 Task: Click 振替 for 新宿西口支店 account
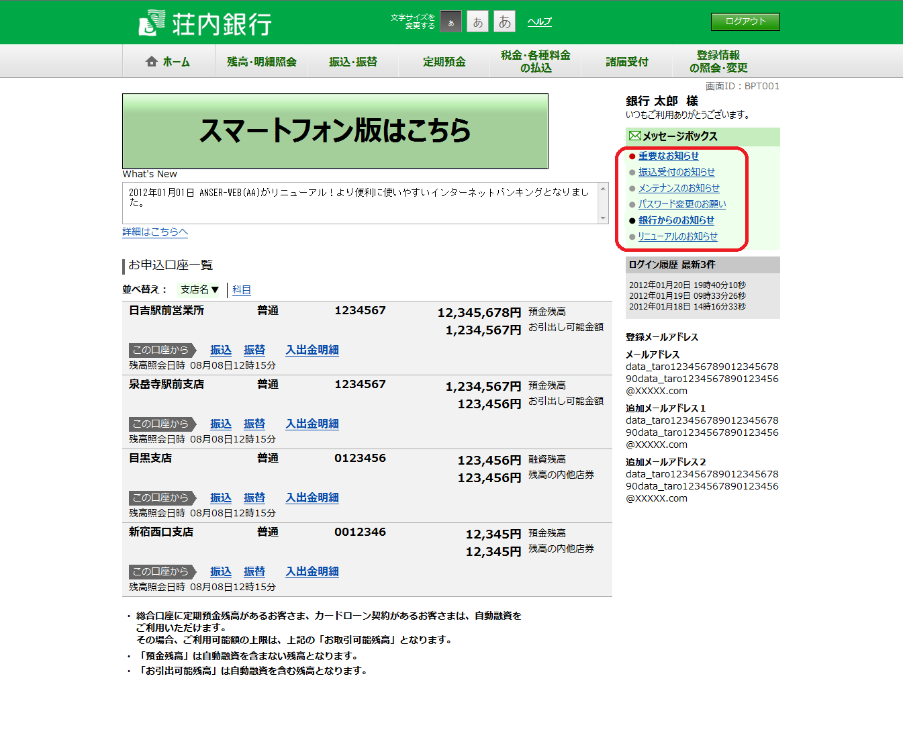click(x=254, y=571)
